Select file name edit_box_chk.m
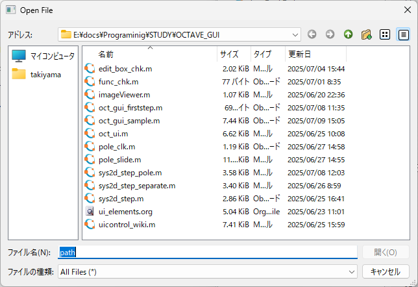Viewport: 418px width, 287px height. tap(125, 69)
